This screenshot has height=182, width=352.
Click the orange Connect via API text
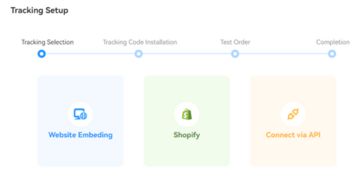[293, 135]
